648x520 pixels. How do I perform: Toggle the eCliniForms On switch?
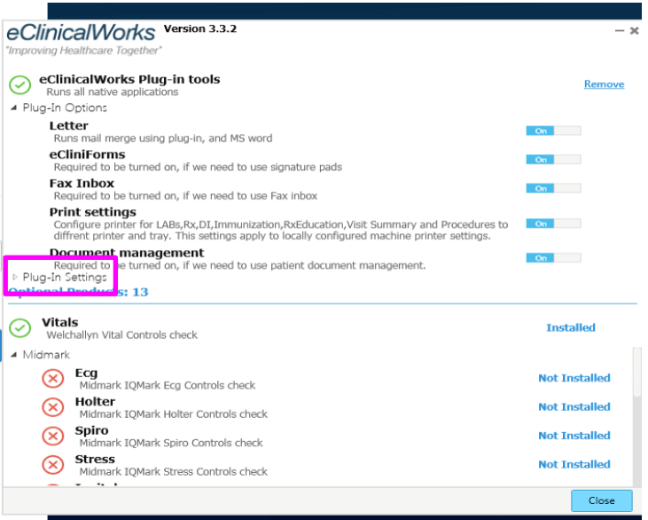[x=553, y=160]
